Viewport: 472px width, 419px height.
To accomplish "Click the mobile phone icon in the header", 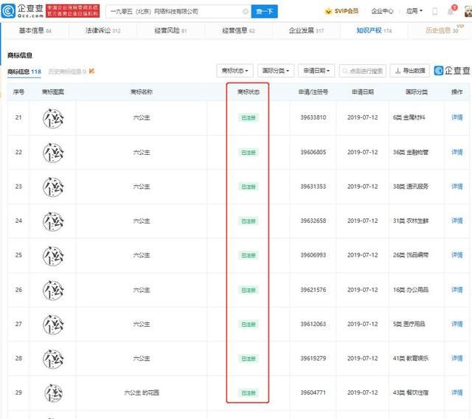I will click(x=435, y=11).
